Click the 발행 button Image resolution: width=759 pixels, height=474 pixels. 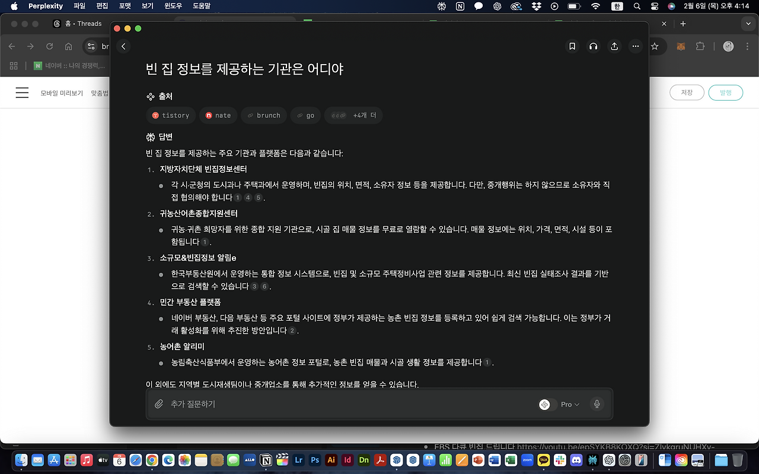[x=725, y=92]
